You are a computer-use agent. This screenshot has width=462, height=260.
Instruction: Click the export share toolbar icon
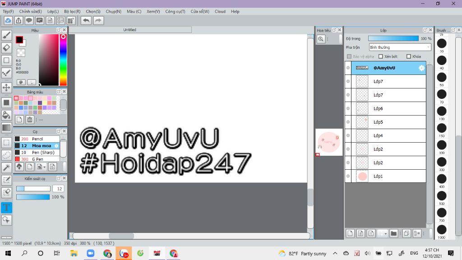click(x=18, y=20)
